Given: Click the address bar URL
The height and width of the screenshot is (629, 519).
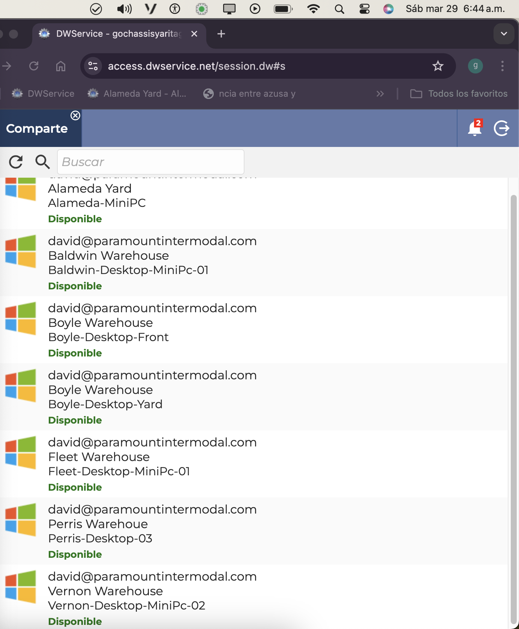Looking at the screenshot, I should (x=196, y=66).
